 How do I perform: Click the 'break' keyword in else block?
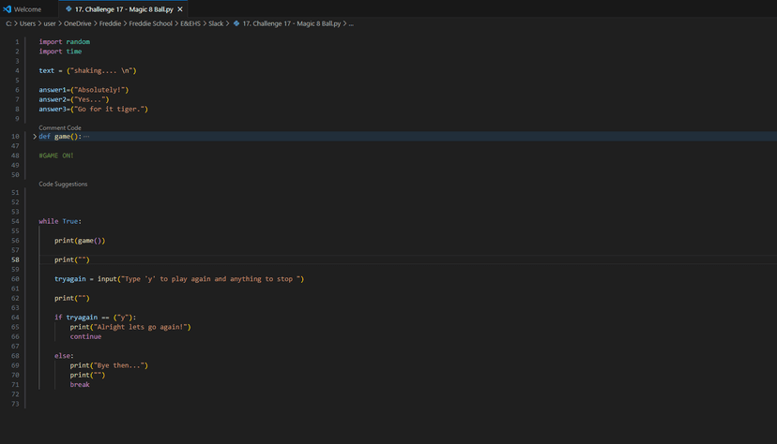(80, 384)
